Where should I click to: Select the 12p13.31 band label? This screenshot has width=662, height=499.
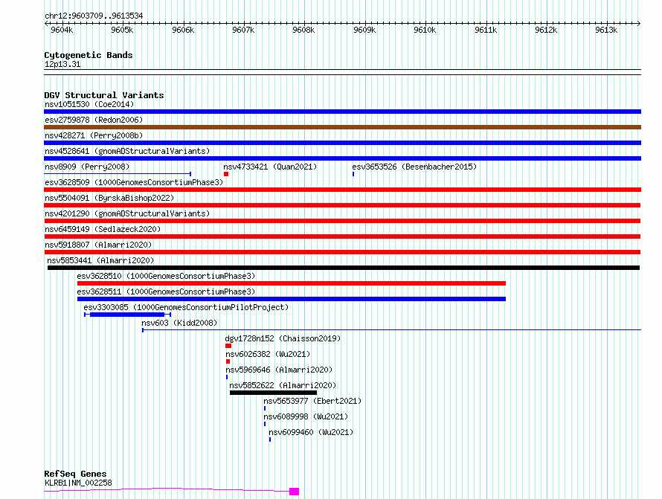[62, 64]
